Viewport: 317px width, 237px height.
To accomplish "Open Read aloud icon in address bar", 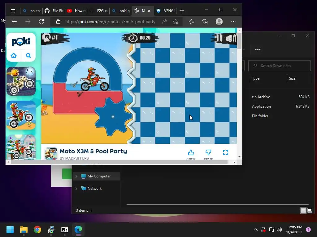I will (164, 22).
